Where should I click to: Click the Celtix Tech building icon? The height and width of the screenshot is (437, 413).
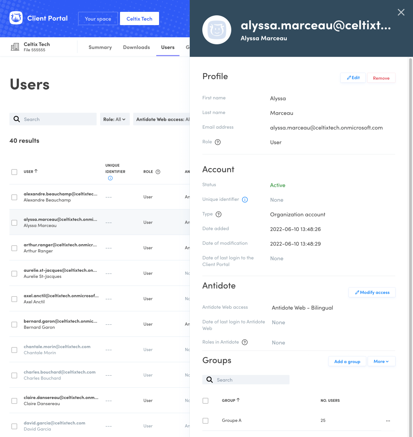[15, 47]
